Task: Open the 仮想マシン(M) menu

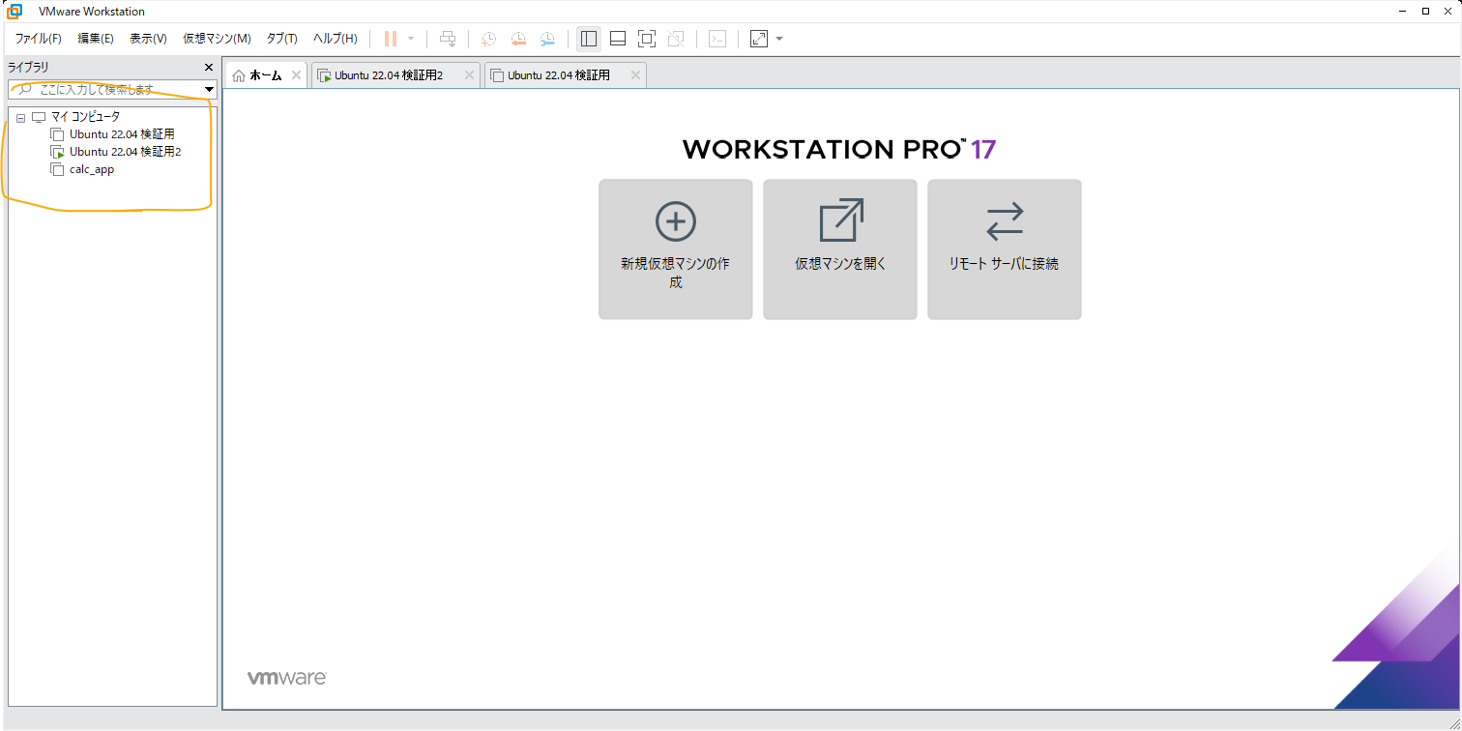Action: (x=215, y=39)
